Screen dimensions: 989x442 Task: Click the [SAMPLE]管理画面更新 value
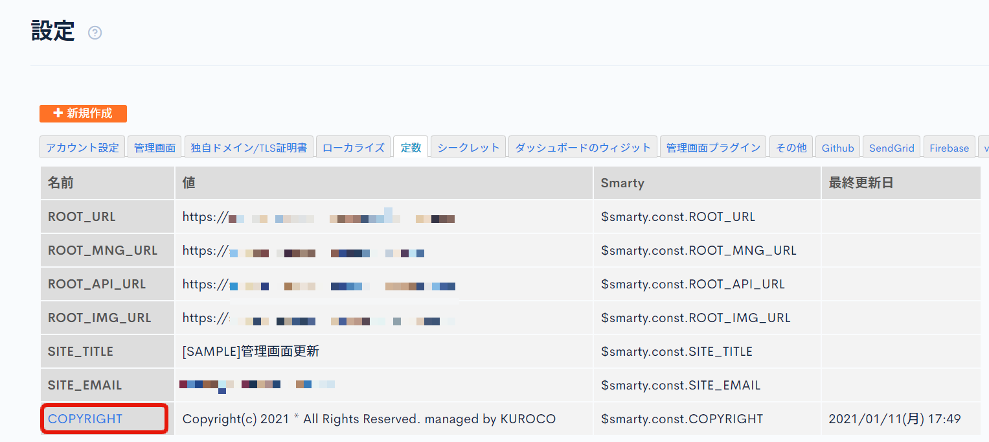coord(251,351)
